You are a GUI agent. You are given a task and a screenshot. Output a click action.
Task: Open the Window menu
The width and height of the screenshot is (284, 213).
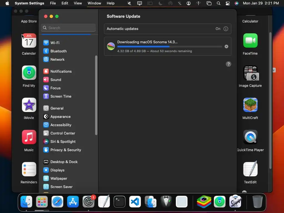(94, 3)
